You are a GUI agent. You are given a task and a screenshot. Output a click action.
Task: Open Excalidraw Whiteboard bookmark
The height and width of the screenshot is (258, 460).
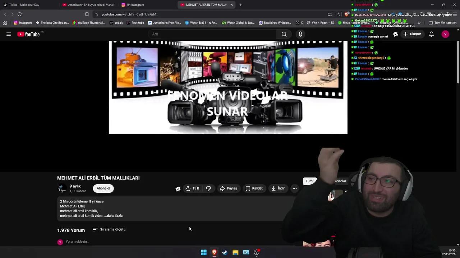pyautogui.click(x=275, y=23)
